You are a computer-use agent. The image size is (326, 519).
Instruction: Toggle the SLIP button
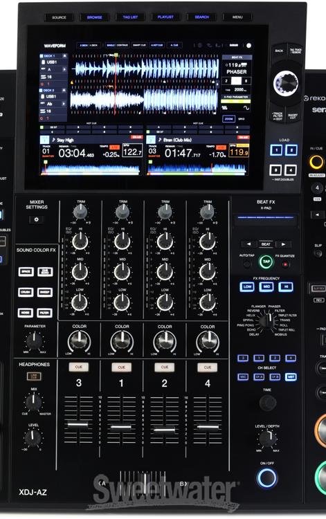click(x=318, y=253)
